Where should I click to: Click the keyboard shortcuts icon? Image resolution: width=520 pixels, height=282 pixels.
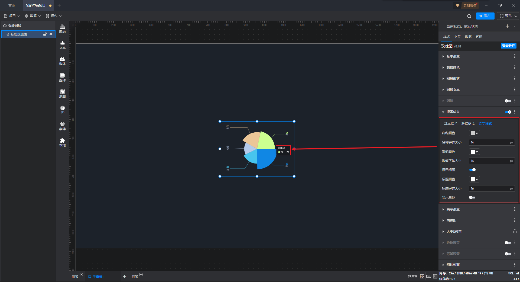429,276
